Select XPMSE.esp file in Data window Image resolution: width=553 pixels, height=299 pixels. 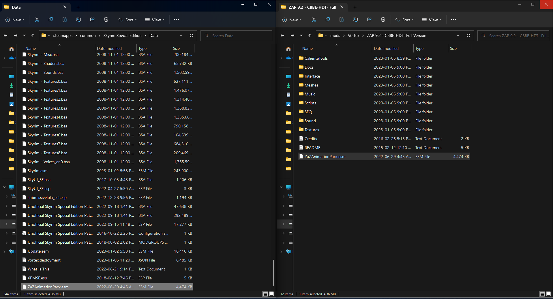tap(107, 278)
